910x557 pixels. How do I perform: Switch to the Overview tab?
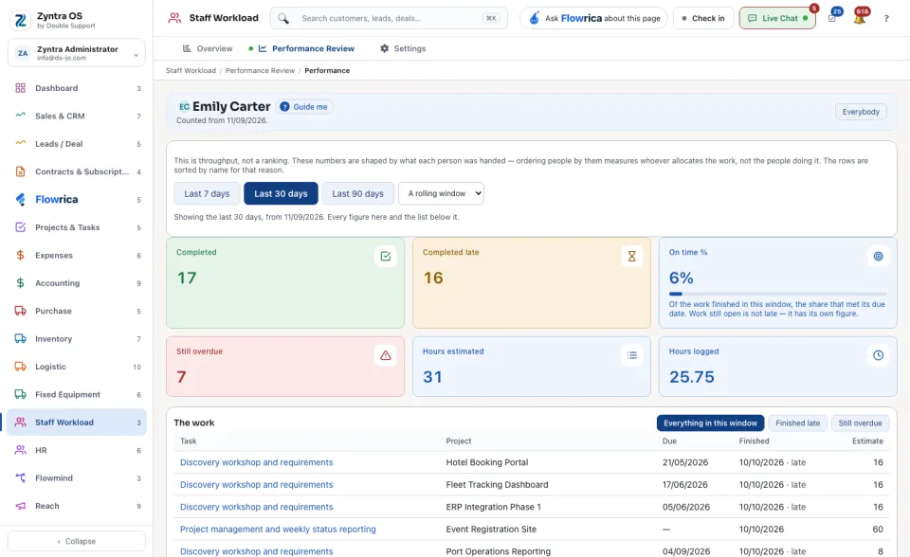(x=208, y=48)
